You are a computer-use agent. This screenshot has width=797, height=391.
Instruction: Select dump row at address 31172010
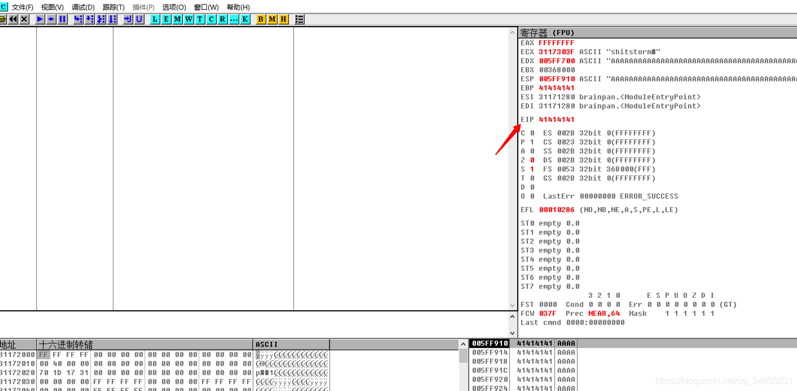pos(164,364)
